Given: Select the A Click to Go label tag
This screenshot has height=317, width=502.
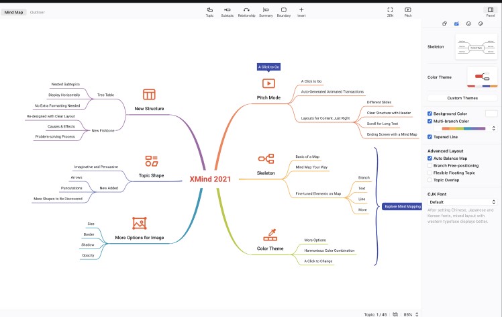Looking at the screenshot, I should coord(268,67).
